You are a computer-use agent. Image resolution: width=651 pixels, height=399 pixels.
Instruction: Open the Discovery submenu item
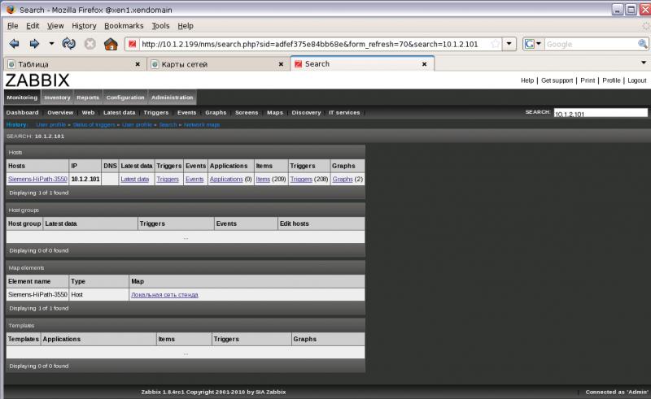pyautogui.click(x=307, y=113)
